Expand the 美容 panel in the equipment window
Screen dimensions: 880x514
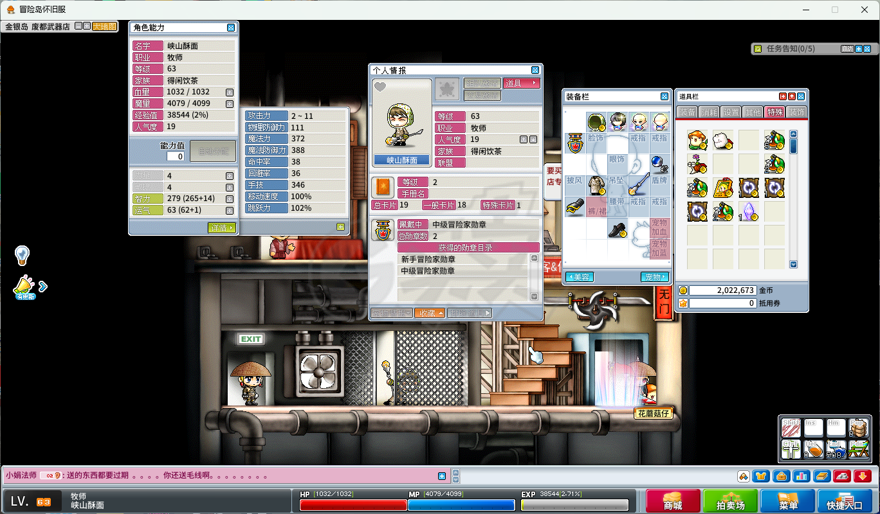tap(580, 277)
